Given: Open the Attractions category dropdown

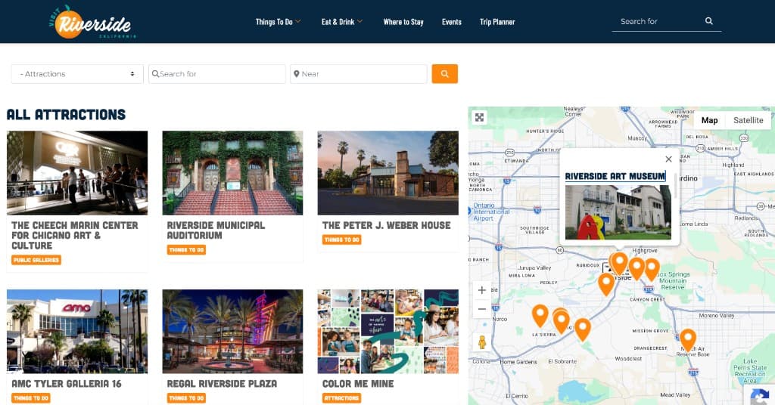Looking at the screenshot, I should [x=78, y=74].
